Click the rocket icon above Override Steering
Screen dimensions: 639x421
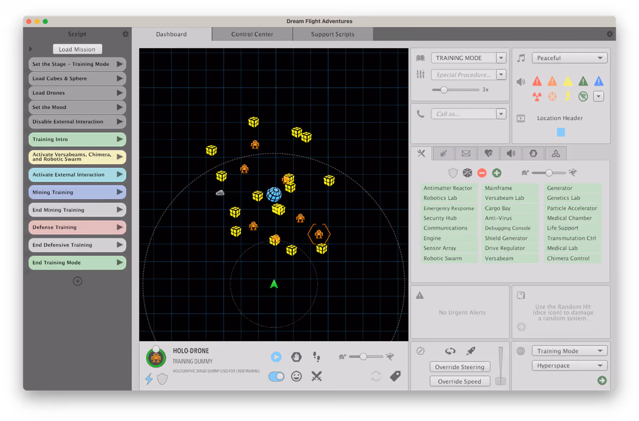(x=470, y=351)
